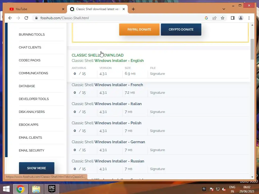Toggle the browser side panel
259x194 pixels.
[x=233, y=18]
